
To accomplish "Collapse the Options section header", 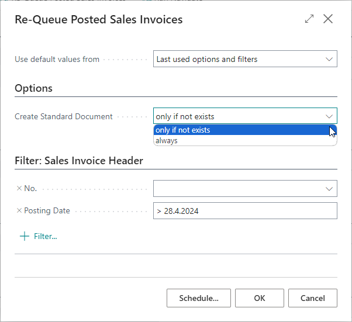I will [33, 88].
